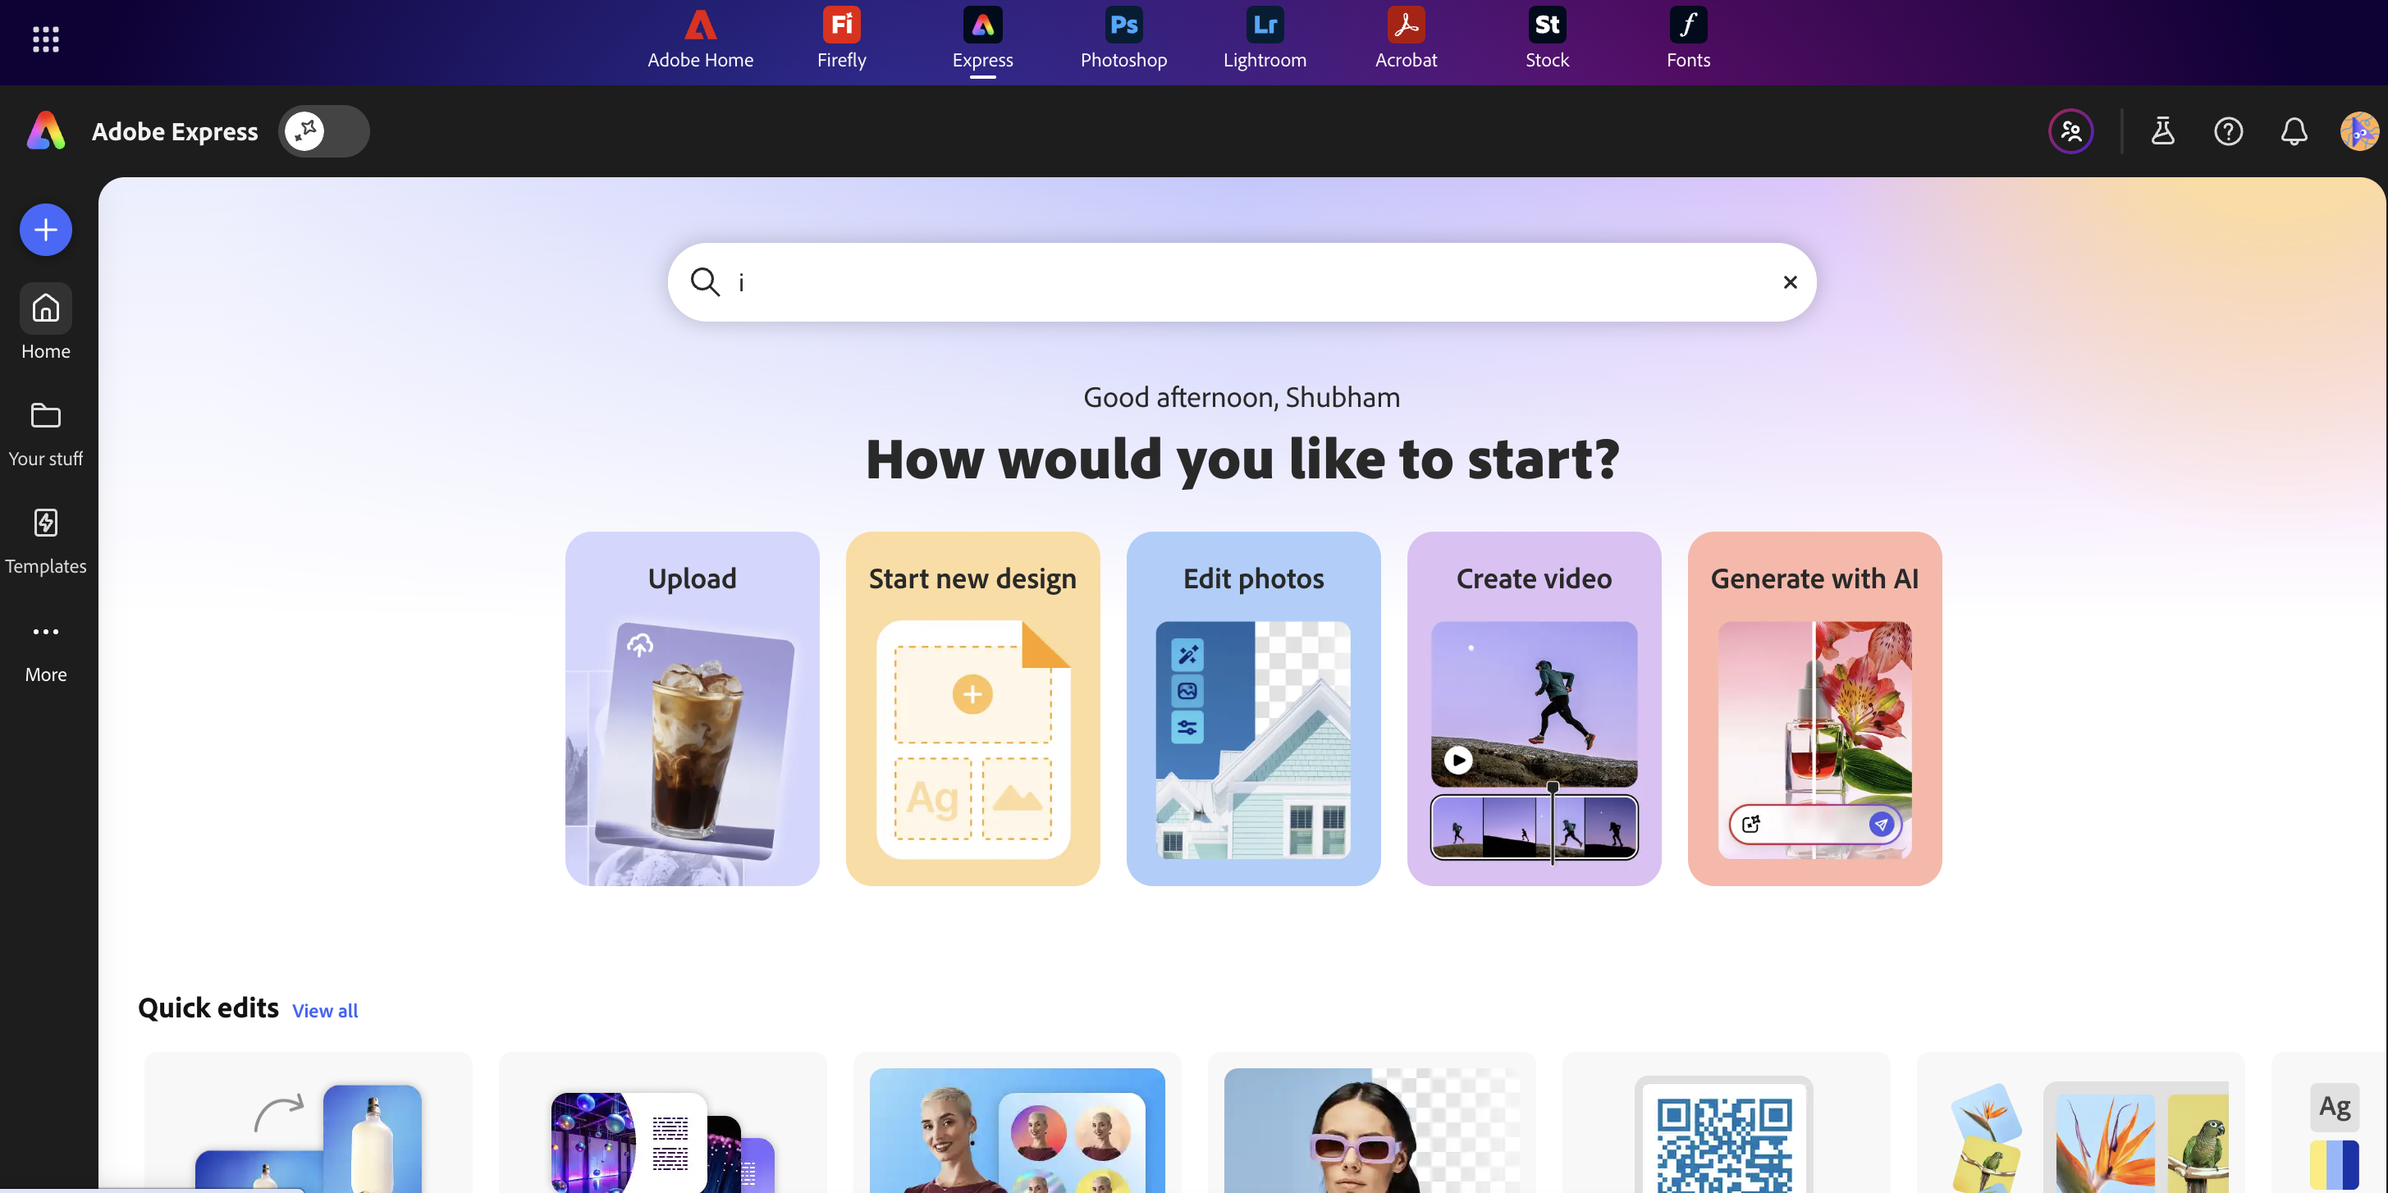
Task: Open the Adobe apps grid launcher
Action: (x=45, y=39)
